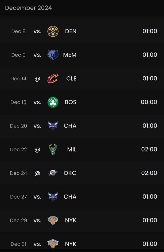Click the 01:00 time on Dec 31
164x252 pixels.
150,244
